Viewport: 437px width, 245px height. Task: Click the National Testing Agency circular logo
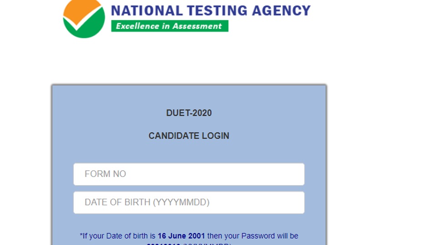[84, 19]
